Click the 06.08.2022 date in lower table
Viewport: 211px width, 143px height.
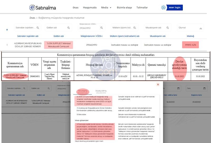170,102
